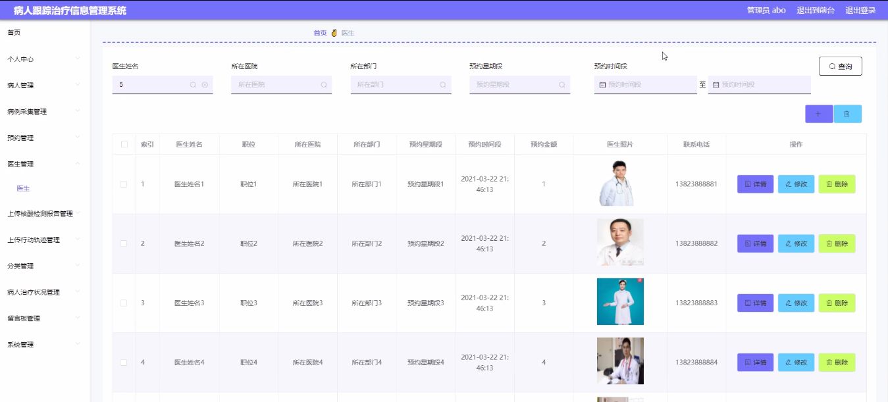Viewport: 888px width, 402px height.
Task: Check the checkbox for row 医生姓名2
Action: click(x=124, y=243)
